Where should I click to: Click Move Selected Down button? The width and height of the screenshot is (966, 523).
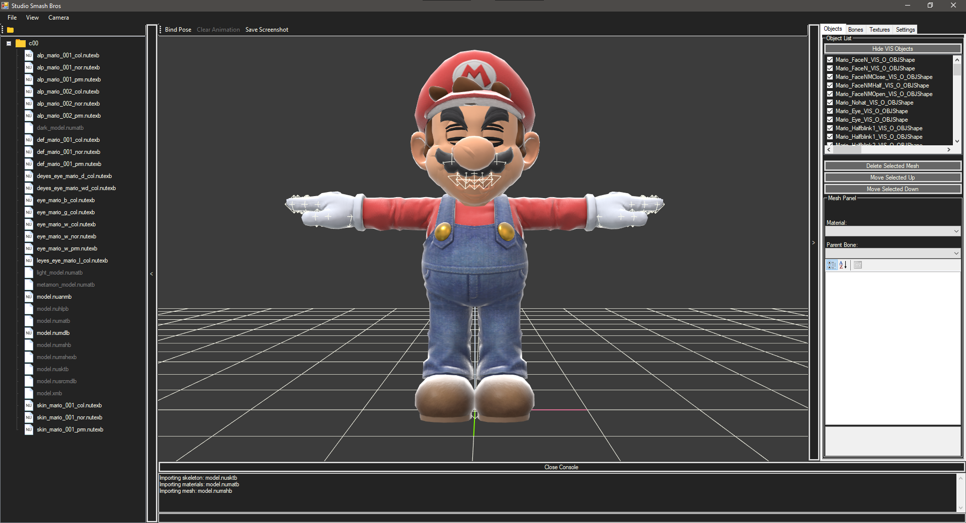tap(893, 189)
